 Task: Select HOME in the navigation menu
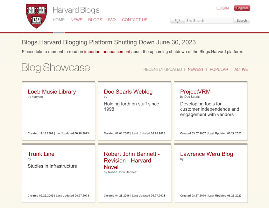tap(59, 20)
